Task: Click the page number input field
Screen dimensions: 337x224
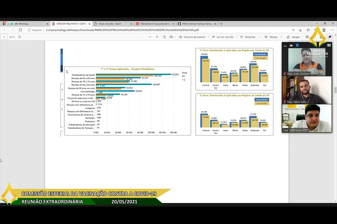Action: point(4,37)
